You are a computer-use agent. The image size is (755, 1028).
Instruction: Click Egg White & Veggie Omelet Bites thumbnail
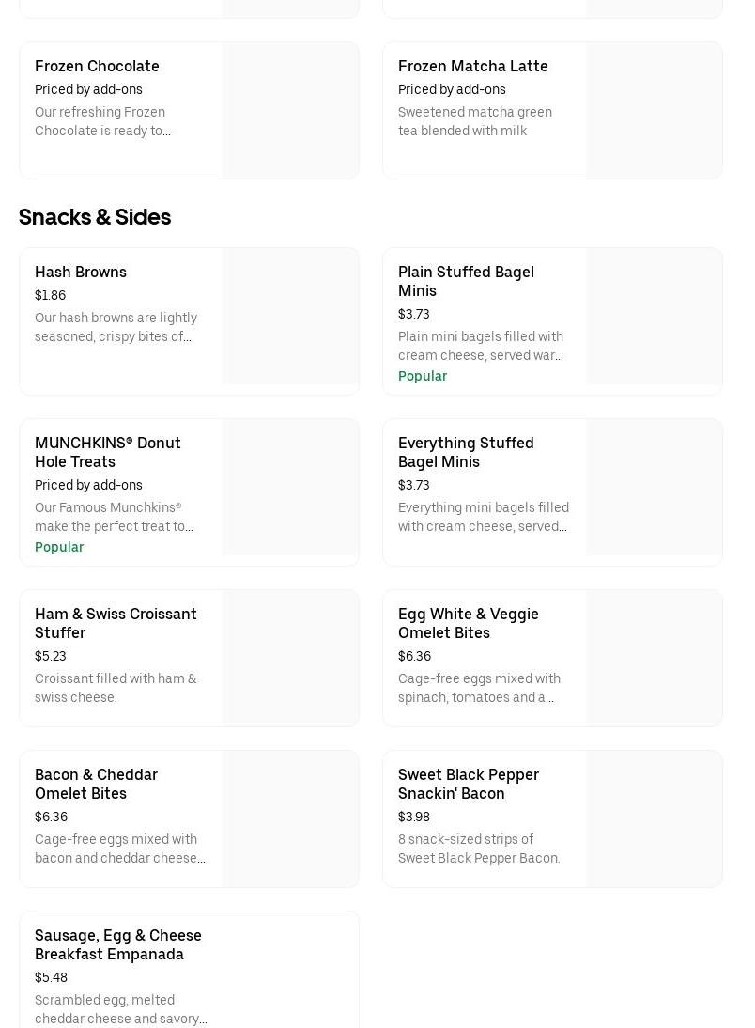point(654,658)
